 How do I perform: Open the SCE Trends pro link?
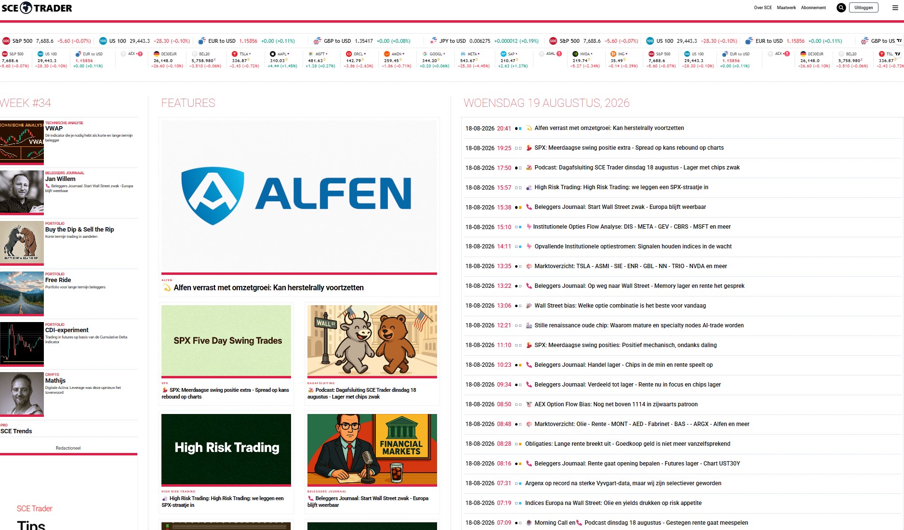tap(16, 431)
